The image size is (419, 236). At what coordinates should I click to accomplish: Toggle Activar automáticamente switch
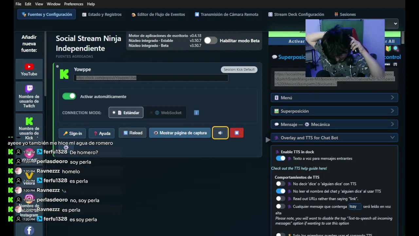69,96
